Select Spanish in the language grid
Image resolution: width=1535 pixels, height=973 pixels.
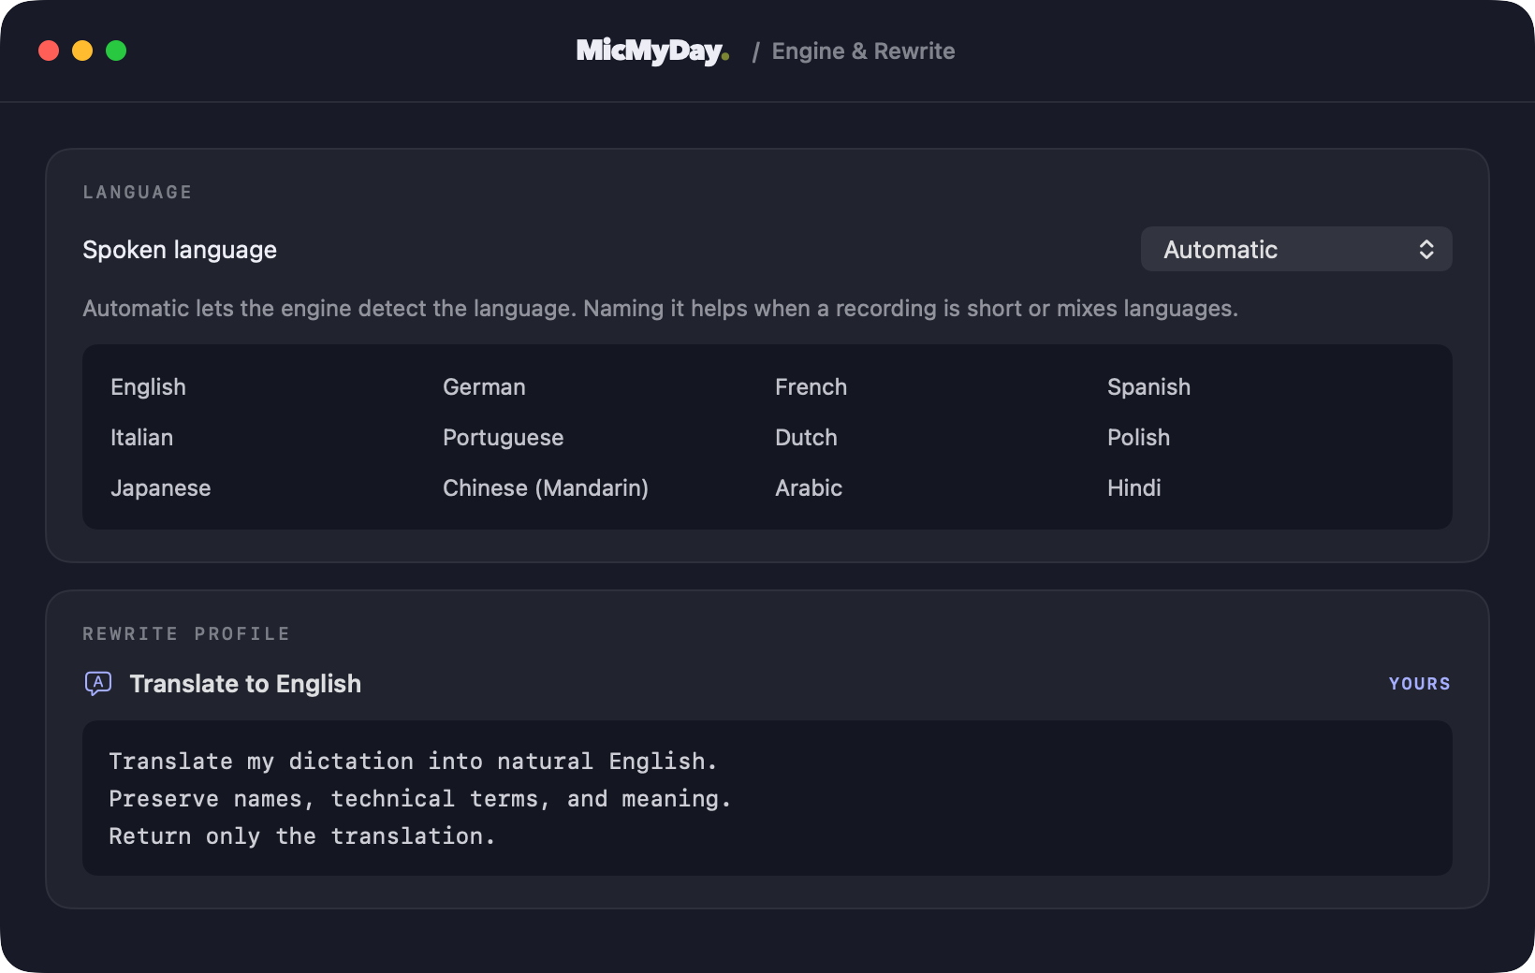coord(1148,387)
